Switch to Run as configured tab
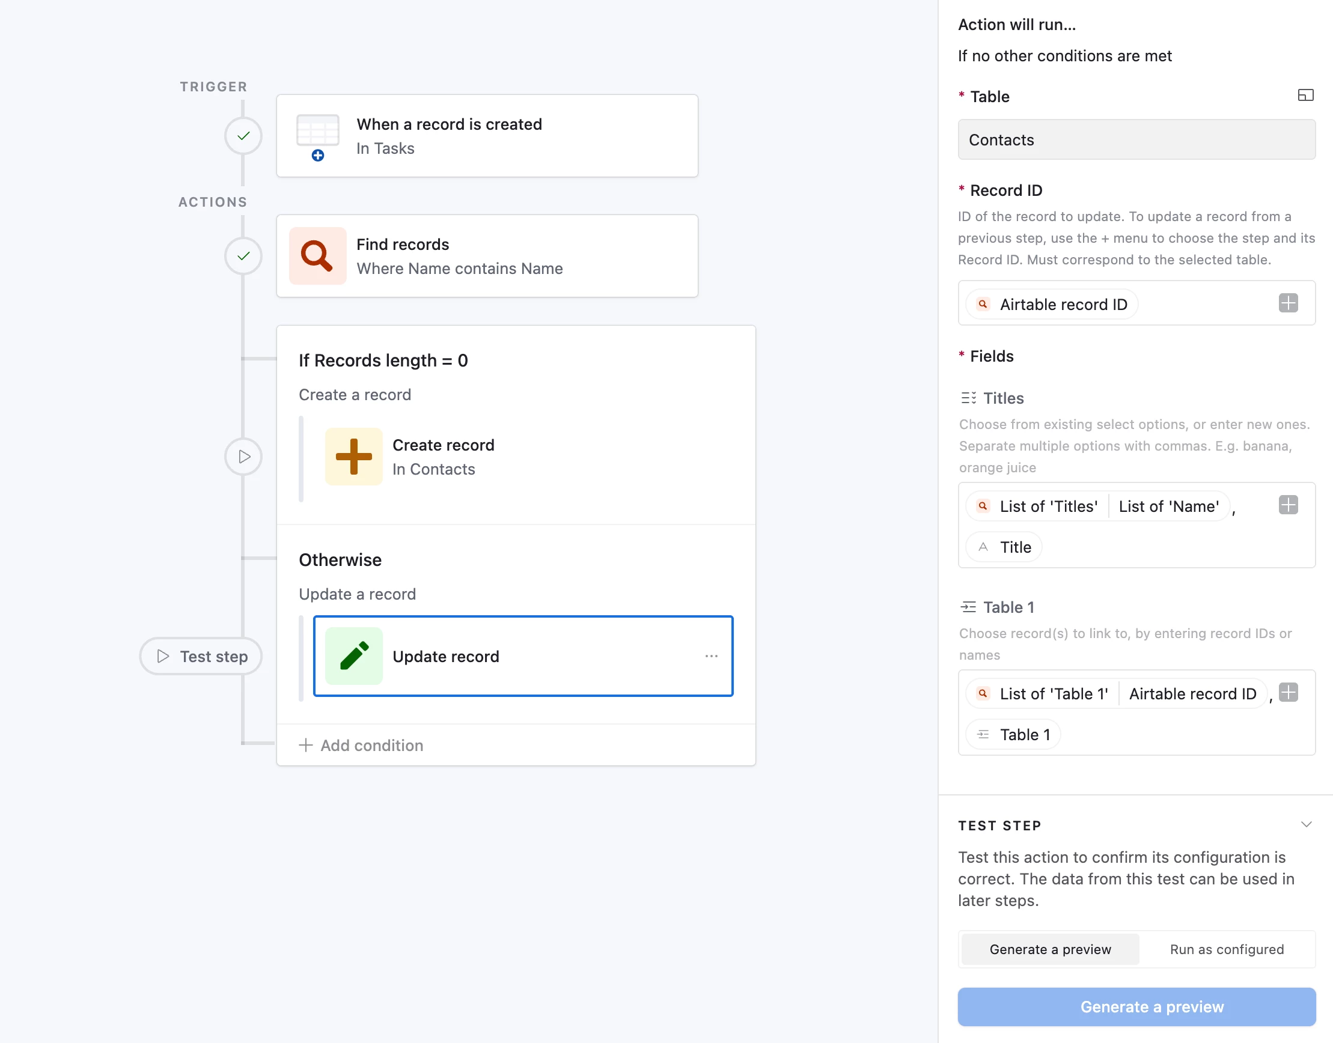The width and height of the screenshot is (1333, 1043). pos(1226,949)
